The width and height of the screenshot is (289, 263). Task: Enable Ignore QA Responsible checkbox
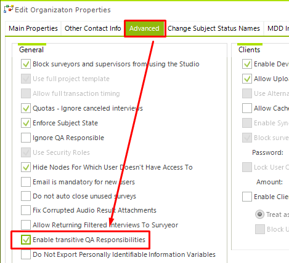(26, 138)
